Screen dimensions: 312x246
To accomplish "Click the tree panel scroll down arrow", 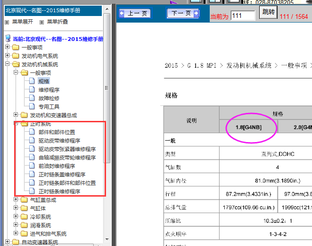I will click(x=107, y=239).
